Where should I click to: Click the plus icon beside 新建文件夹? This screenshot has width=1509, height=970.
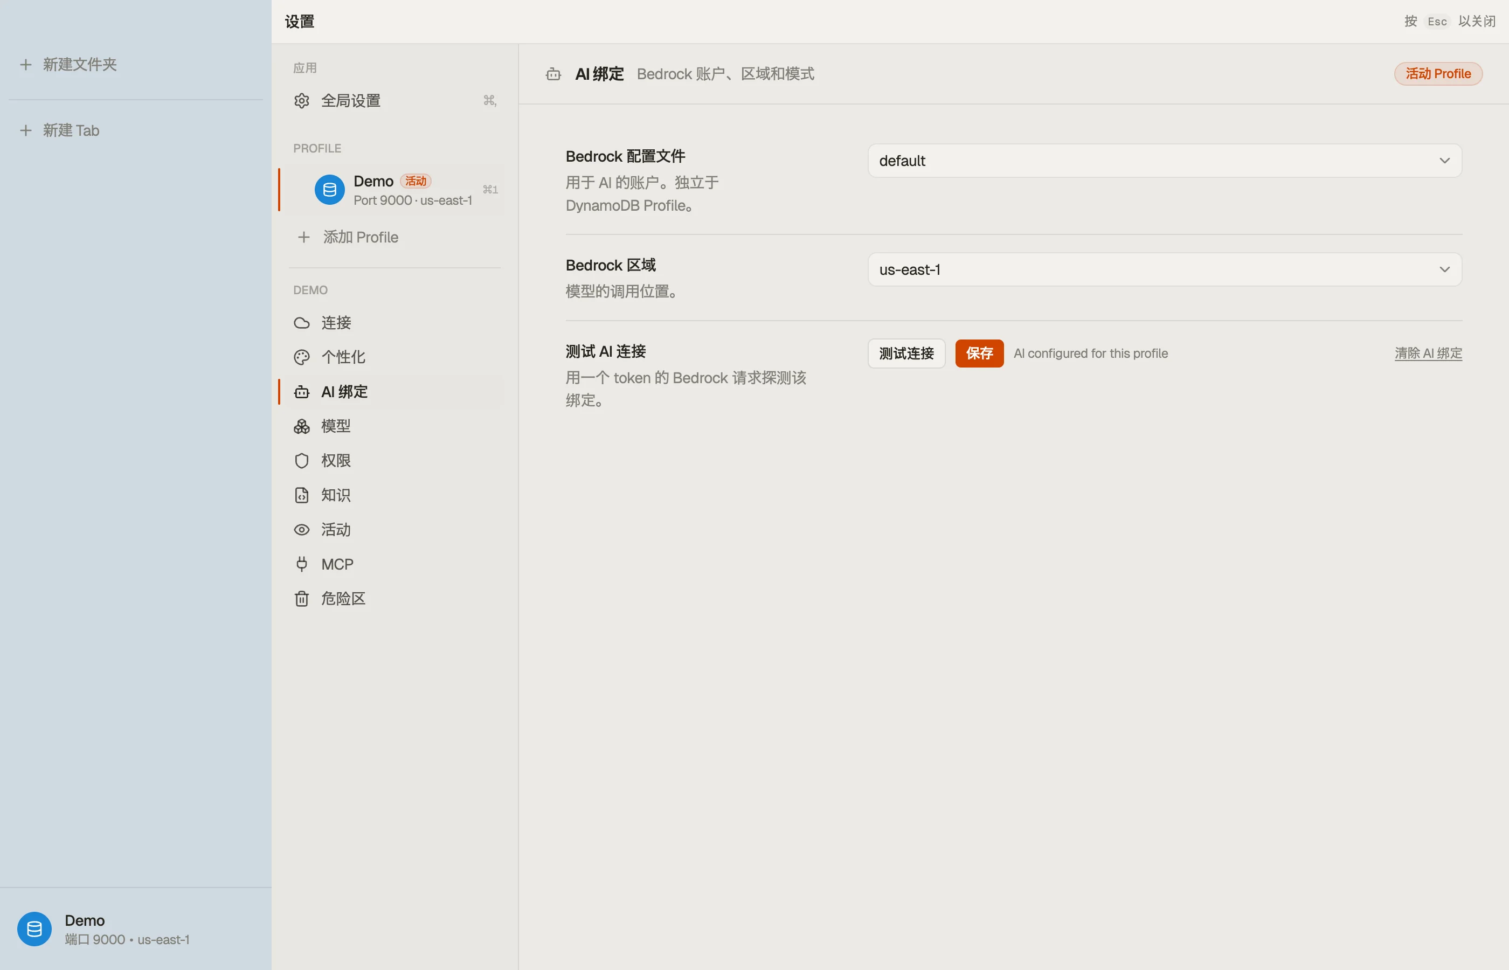tap(26, 64)
